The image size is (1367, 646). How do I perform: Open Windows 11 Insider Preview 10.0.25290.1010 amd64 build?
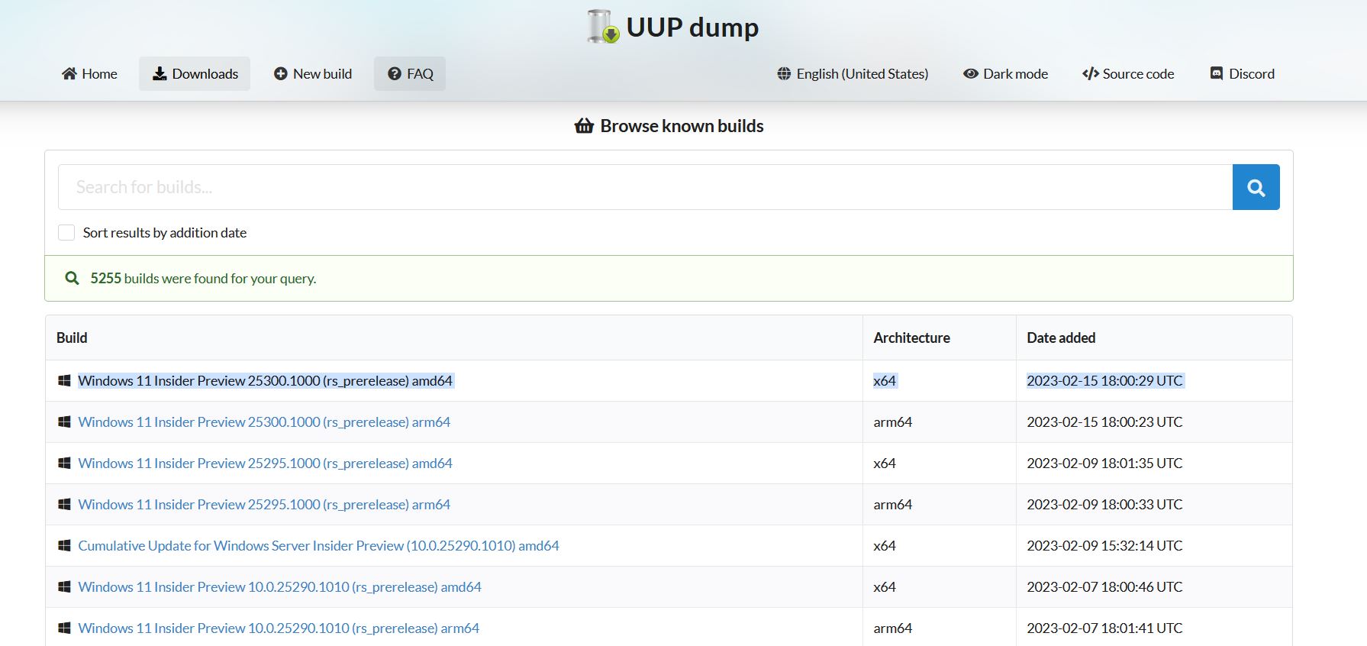[279, 587]
